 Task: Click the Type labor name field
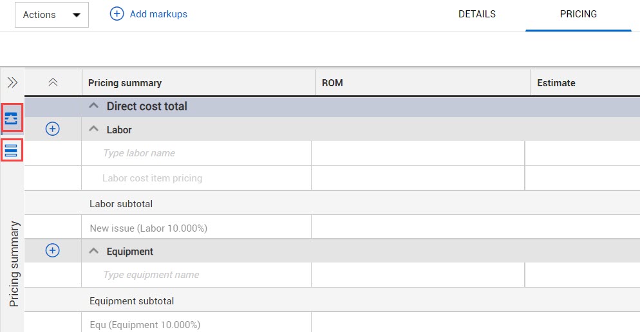(196, 153)
